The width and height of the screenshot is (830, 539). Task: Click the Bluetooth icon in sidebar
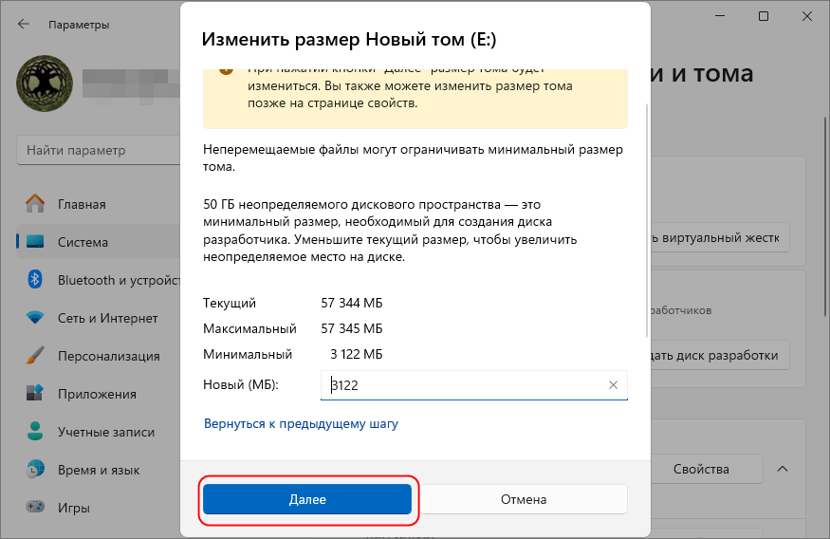(x=35, y=280)
